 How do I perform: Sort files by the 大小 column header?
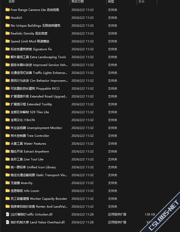[141, 2]
